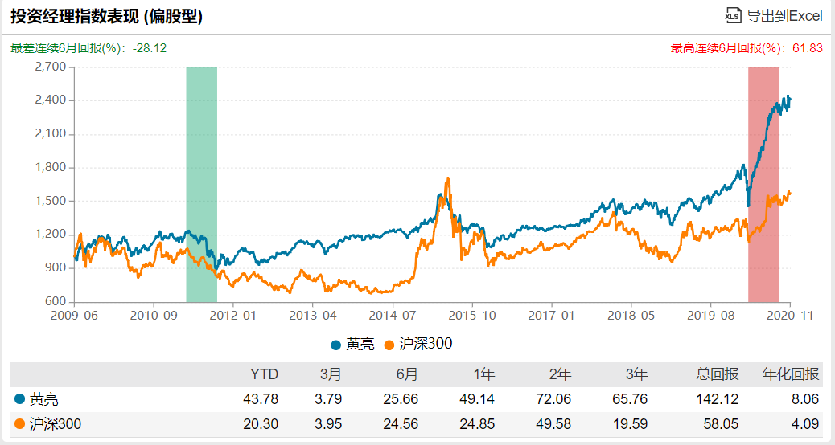Click the green worst-period highlighted band
The image size is (835, 445).
tap(201, 185)
